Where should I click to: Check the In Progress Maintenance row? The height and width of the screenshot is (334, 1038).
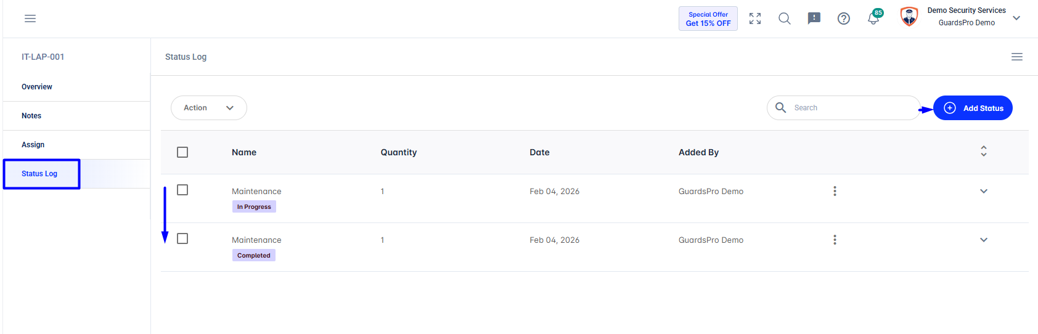click(x=182, y=190)
